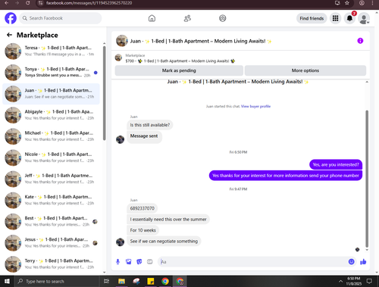Screen dimensions: 379x287
Task: Show hidden system tray icons
Action: 340,281
